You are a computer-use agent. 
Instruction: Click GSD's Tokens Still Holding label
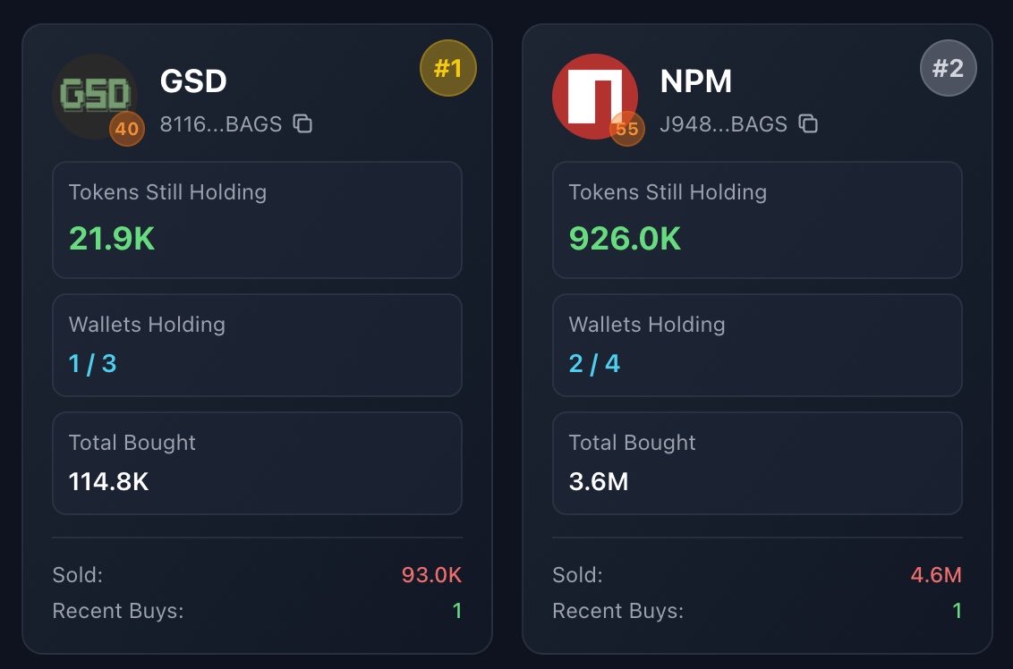tap(168, 192)
